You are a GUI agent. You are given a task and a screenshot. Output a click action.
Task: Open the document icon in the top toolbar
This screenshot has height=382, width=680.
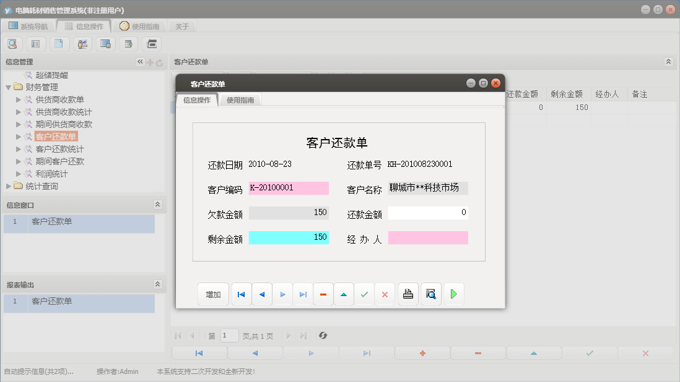pyautogui.click(x=59, y=43)
